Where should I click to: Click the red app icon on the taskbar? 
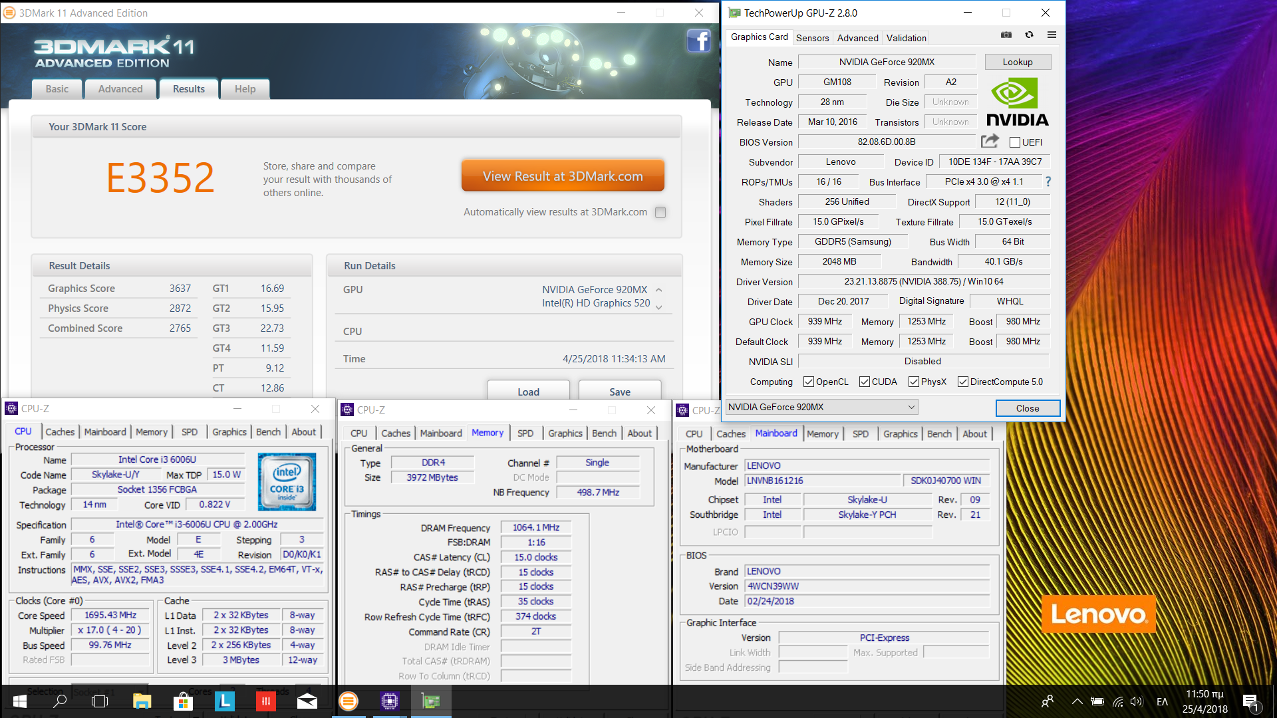tap(266, 701)
